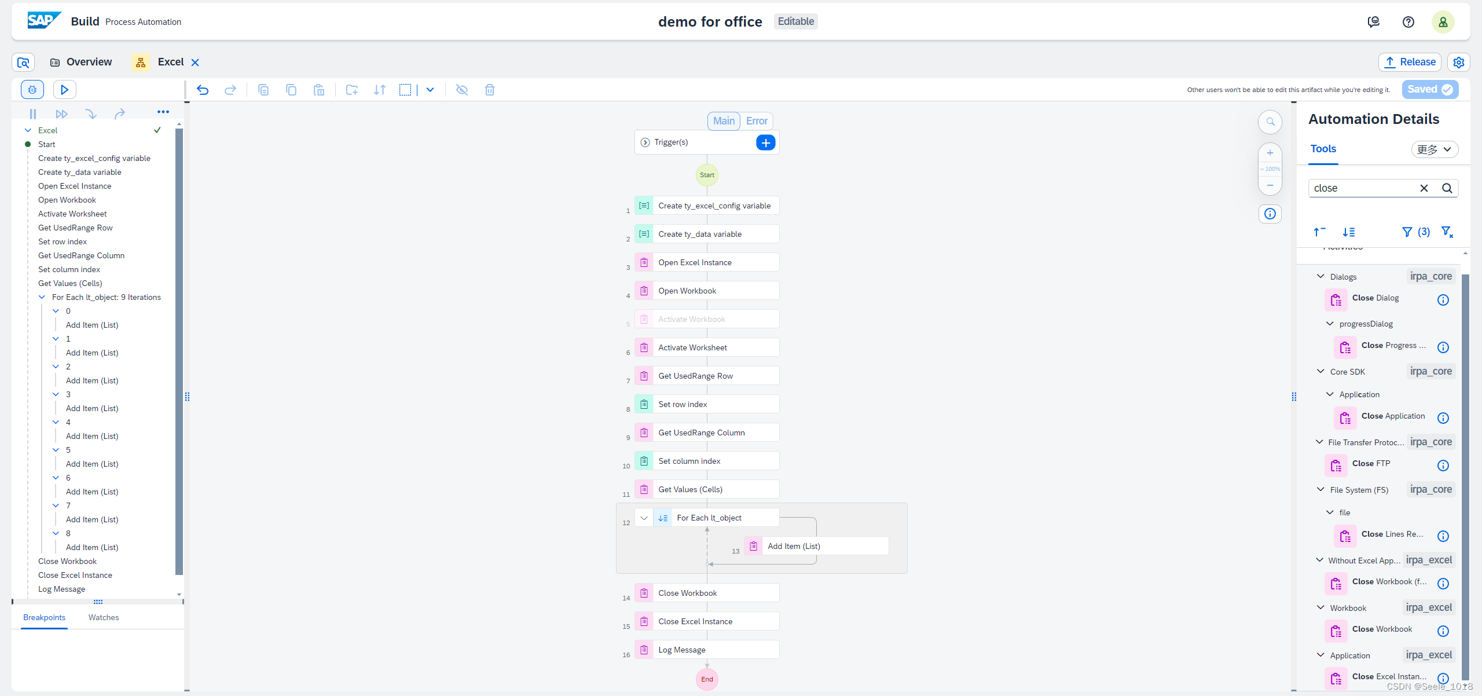Collapse the Excel root node in debugger tree
Screen dimensions: 1482x696
[28, 130]
